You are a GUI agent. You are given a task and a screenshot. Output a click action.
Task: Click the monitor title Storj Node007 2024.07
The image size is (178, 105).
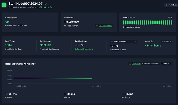26,4
